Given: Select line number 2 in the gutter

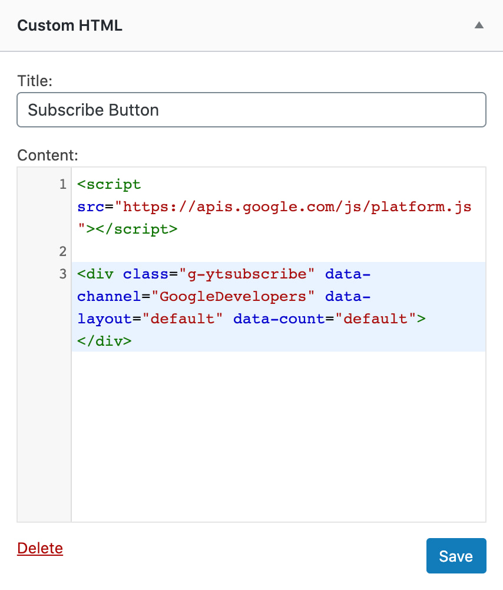Looking at the screenshot, I should click(63, 251).
